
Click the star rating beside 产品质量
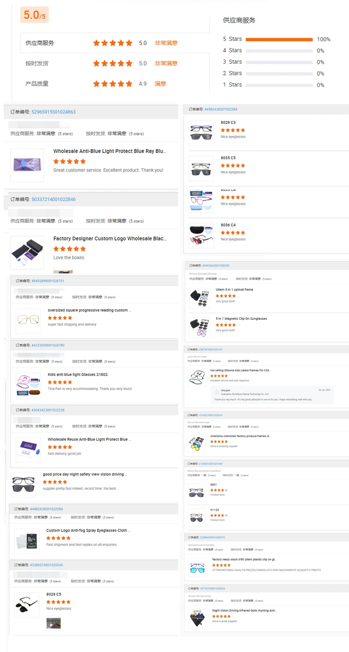click(x=113, y=84)
